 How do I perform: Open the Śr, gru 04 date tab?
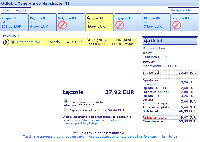point(99,22)
